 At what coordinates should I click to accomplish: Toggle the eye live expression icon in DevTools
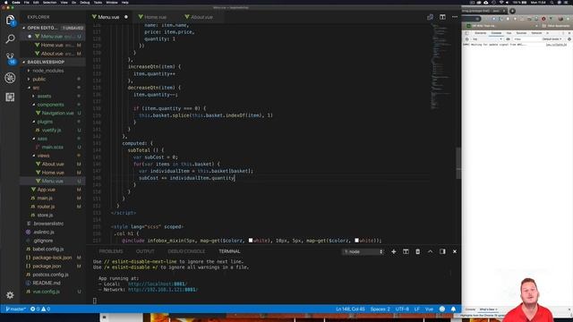point(508,39)
